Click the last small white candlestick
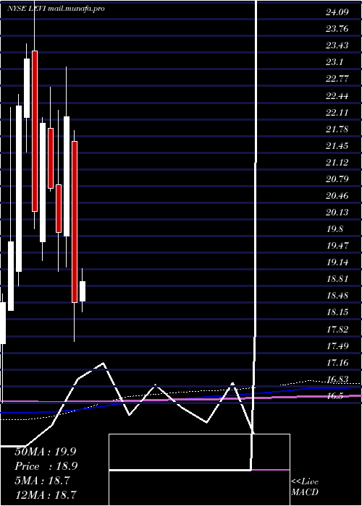The width and height of the screenshot is (362, 506). point(83,291)
